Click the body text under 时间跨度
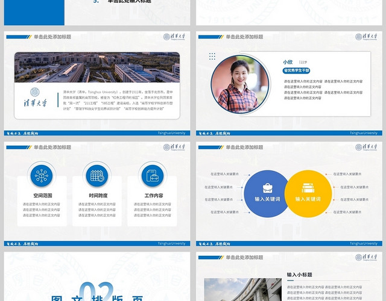Image resolution: width=386 pixels, height=301 pixels. [97, 209]
